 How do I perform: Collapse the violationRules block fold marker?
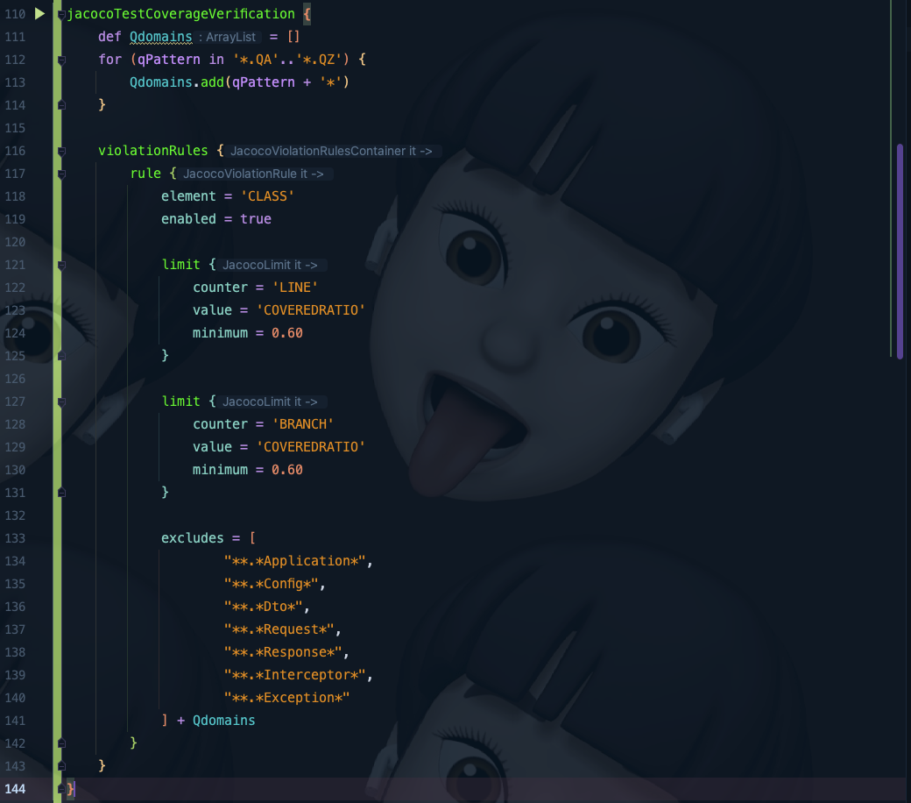point(61,151)
